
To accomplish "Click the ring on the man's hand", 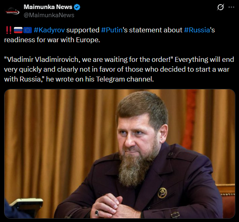I will (x=97, y=213).
